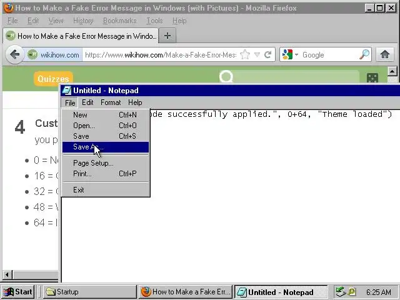Viewport: 400px width, 300px height.
Task: Select the wikiHow Fake Error Message tab
Action: [81, 36]
